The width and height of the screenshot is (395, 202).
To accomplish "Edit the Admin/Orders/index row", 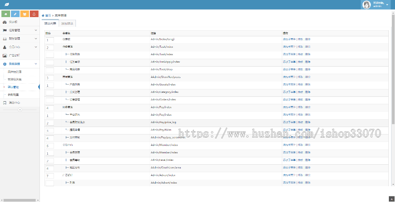I will tap(300, 99).
